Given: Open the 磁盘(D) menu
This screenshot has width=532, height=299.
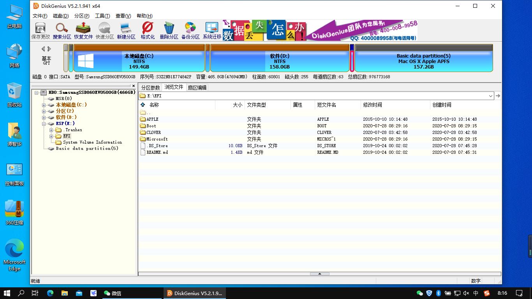Looking at the screenshot, I should [61, 16].
